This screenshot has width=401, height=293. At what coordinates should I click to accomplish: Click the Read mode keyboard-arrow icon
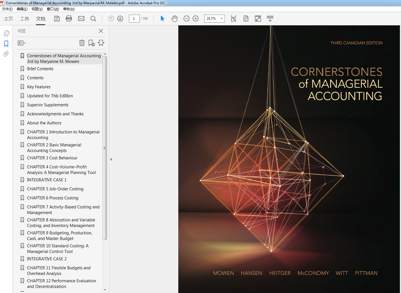click(270, 19)
